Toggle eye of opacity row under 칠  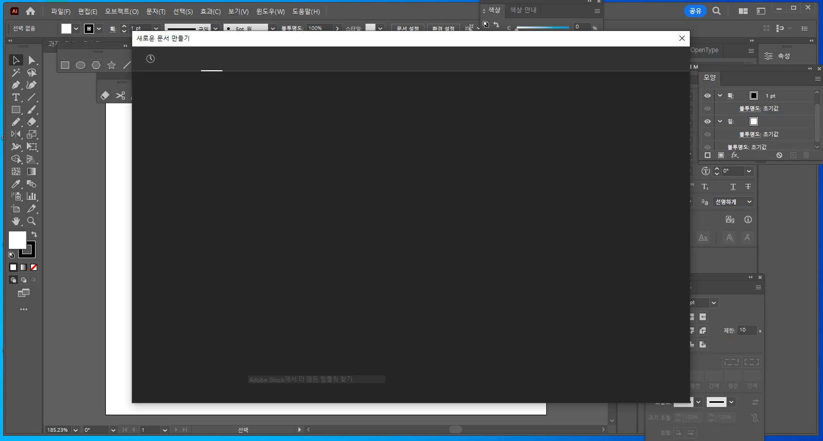[x=707, y=134]
